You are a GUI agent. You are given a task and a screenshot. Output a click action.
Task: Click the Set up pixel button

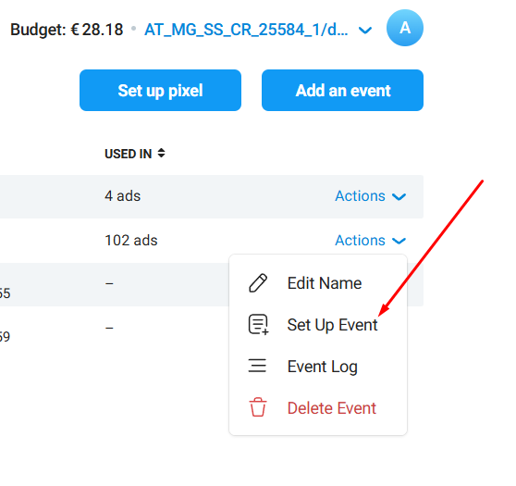(160, 91)
